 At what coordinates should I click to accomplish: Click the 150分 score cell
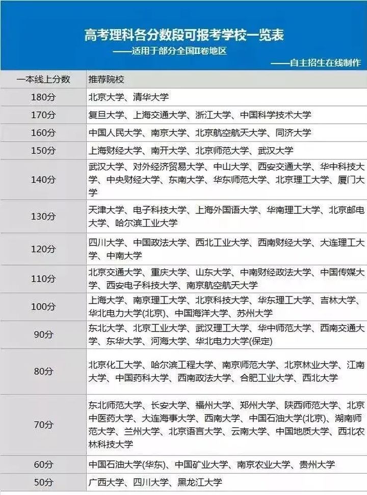click(43, 150)
